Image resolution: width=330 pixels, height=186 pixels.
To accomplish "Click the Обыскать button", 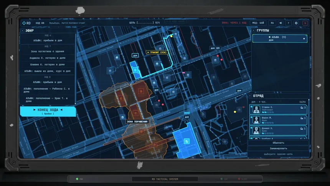I will coord(278,143).
